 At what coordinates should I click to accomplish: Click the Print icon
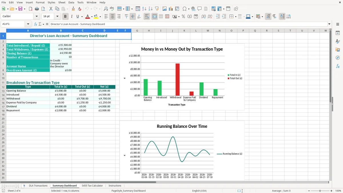coord(37,9)
